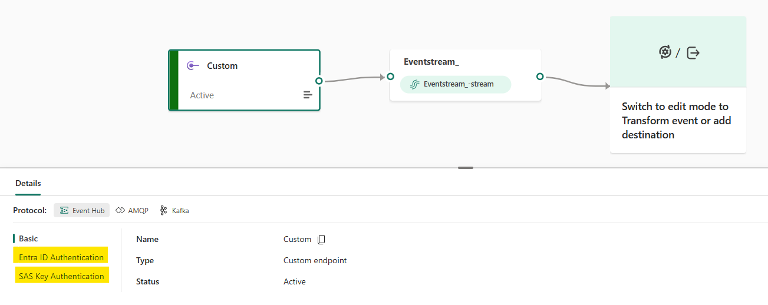This screenshot has width=768, height=305.
Task: Click the Custom source node icon
Action: point(193,66)
